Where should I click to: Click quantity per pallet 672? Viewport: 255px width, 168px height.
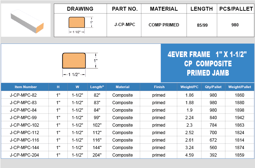click(x=213, y=140)
